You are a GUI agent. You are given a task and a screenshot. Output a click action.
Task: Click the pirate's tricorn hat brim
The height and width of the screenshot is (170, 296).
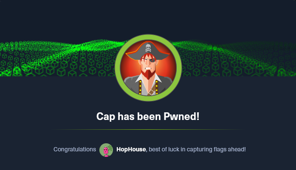click(148, 56)
